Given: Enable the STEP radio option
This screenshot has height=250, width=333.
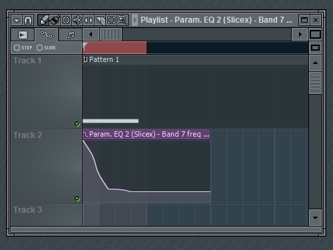Looking at the screenshot, I should 23,48.
